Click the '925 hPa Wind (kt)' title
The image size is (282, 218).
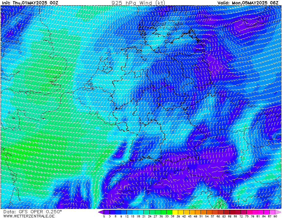point(138,3)
